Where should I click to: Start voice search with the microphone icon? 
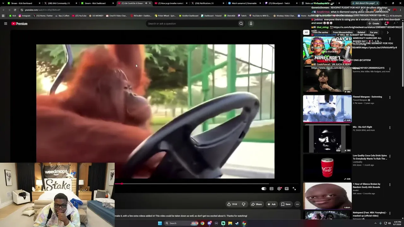click(x=251, y=24)
